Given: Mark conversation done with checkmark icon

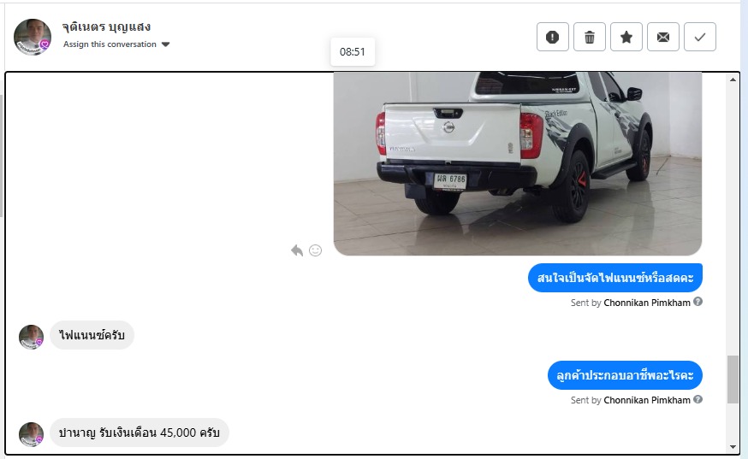Looking at the screenshot, I should (700, 37).
